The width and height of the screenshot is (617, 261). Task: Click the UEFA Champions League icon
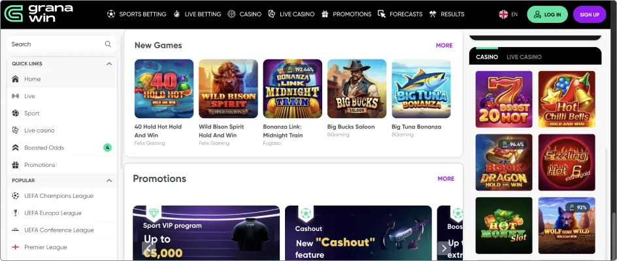16,196
